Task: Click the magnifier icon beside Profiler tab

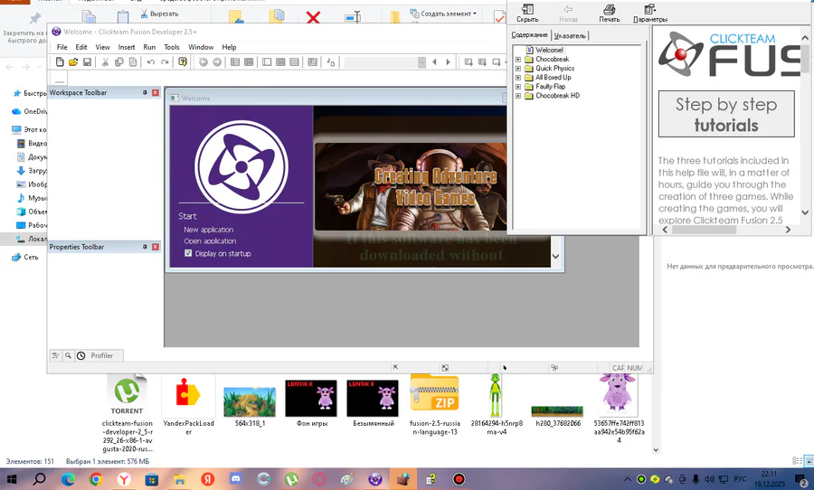Action: coord(68,355)
